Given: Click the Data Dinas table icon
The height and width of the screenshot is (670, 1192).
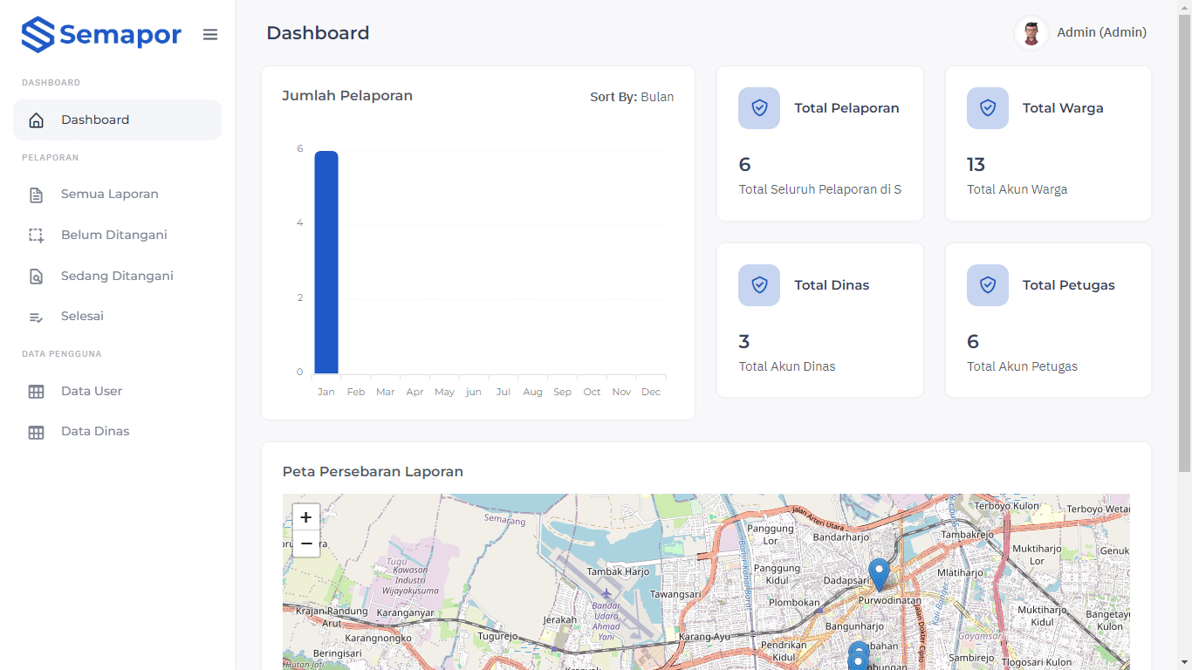Looking at the screenshot, I should (36, 433).
